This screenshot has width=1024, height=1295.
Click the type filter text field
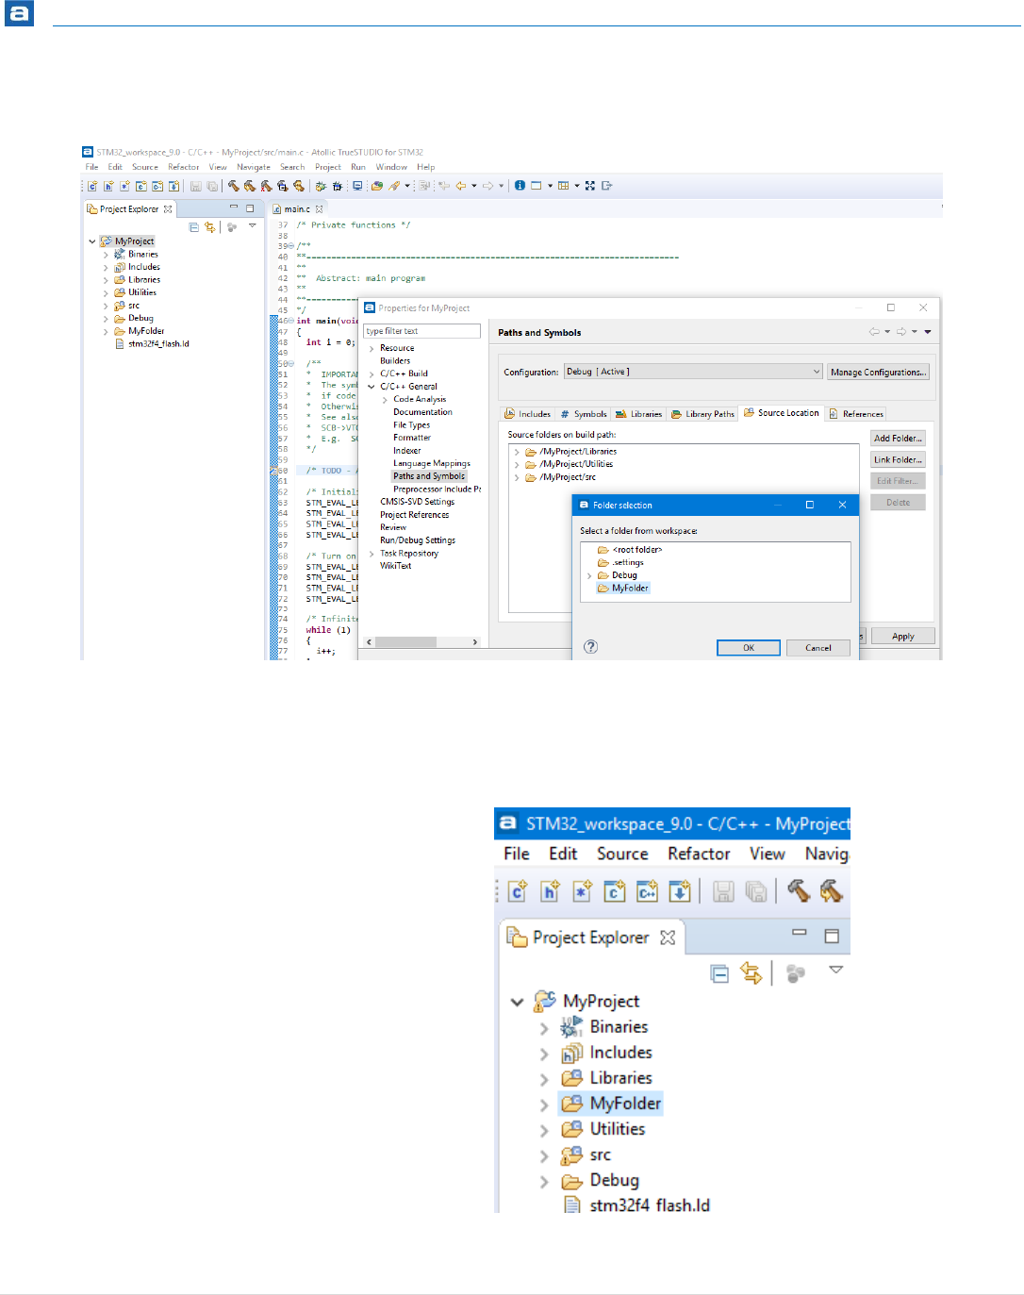[421, 331]
